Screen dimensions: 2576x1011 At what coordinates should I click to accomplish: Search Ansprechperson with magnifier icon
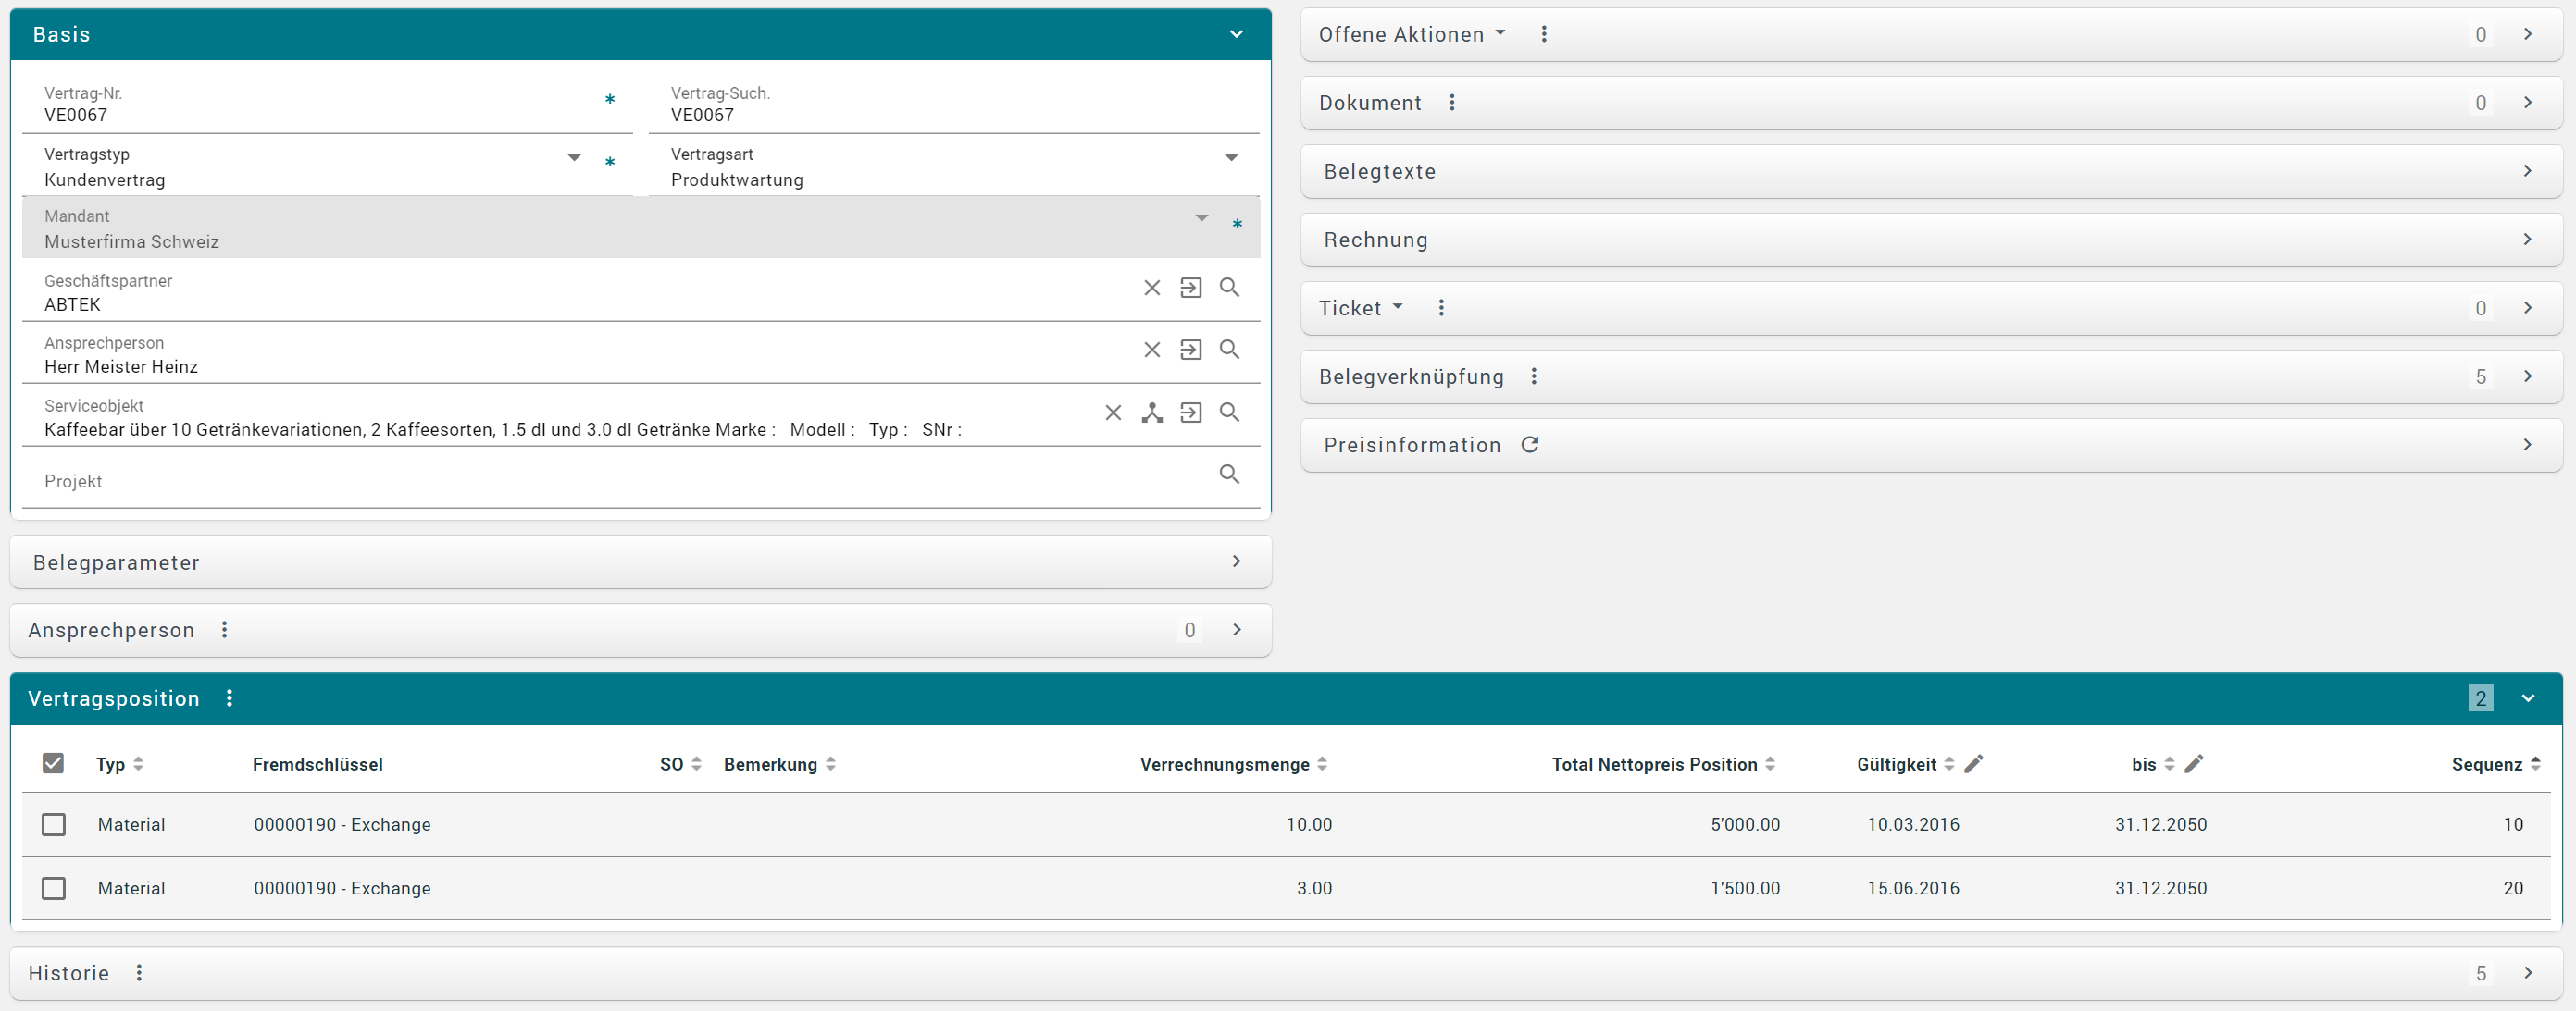tap(1229, 350)
